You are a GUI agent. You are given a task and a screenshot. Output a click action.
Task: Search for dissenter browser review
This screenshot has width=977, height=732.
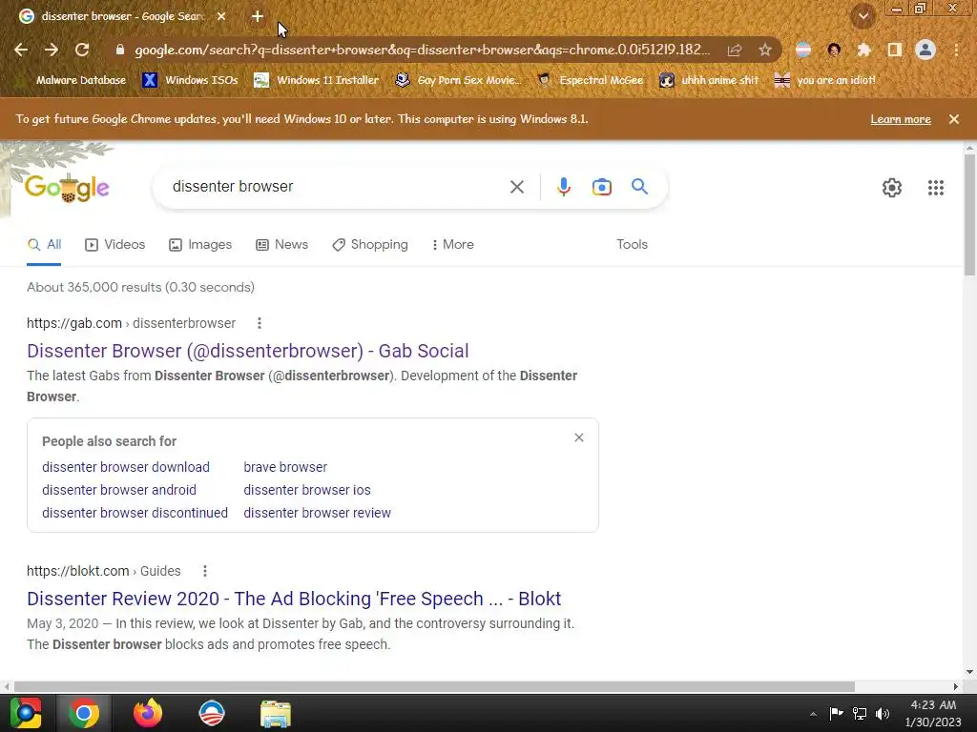click(x=317, y=513)
